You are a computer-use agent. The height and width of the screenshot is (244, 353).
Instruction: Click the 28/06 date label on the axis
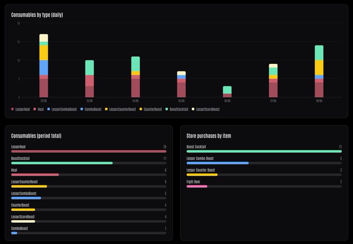319,101
